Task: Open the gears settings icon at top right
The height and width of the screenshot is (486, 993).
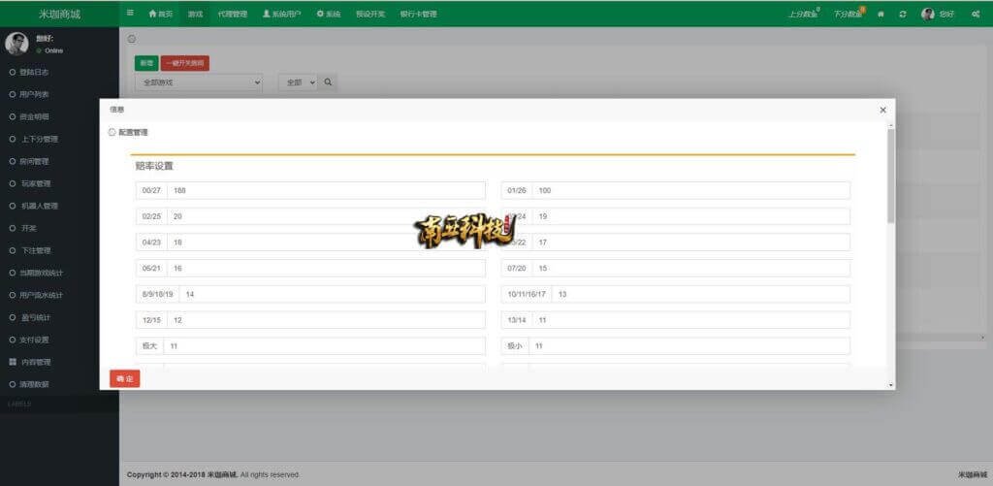Action: pos(976,14)
